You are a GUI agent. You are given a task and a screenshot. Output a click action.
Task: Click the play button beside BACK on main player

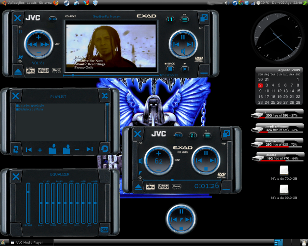pyautogui.click(x=185, y=69)
